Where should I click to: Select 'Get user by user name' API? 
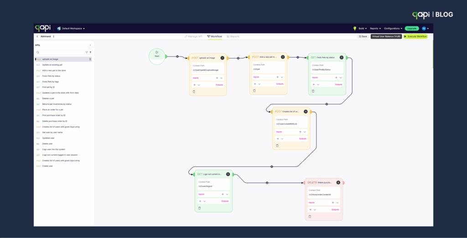click(52, 132)
